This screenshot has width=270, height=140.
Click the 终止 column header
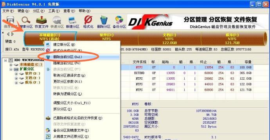[x=206, y=62]
